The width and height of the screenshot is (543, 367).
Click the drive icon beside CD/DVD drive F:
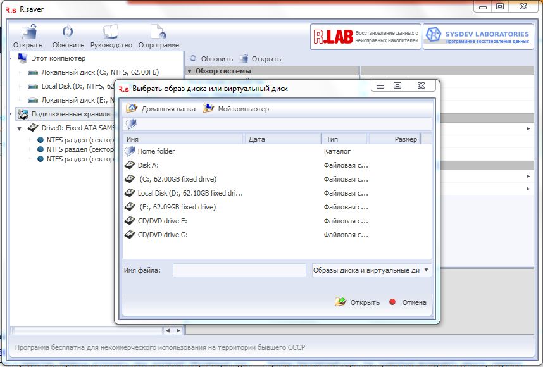[x=130, y=221]
